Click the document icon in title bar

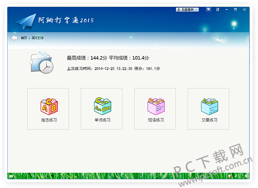218,9
